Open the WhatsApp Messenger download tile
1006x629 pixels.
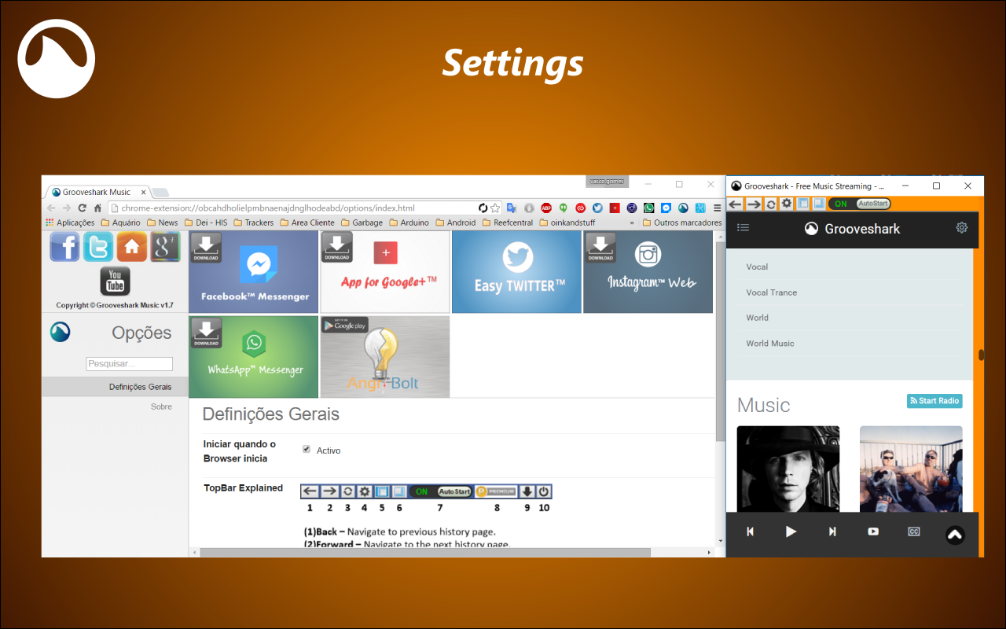254,357
